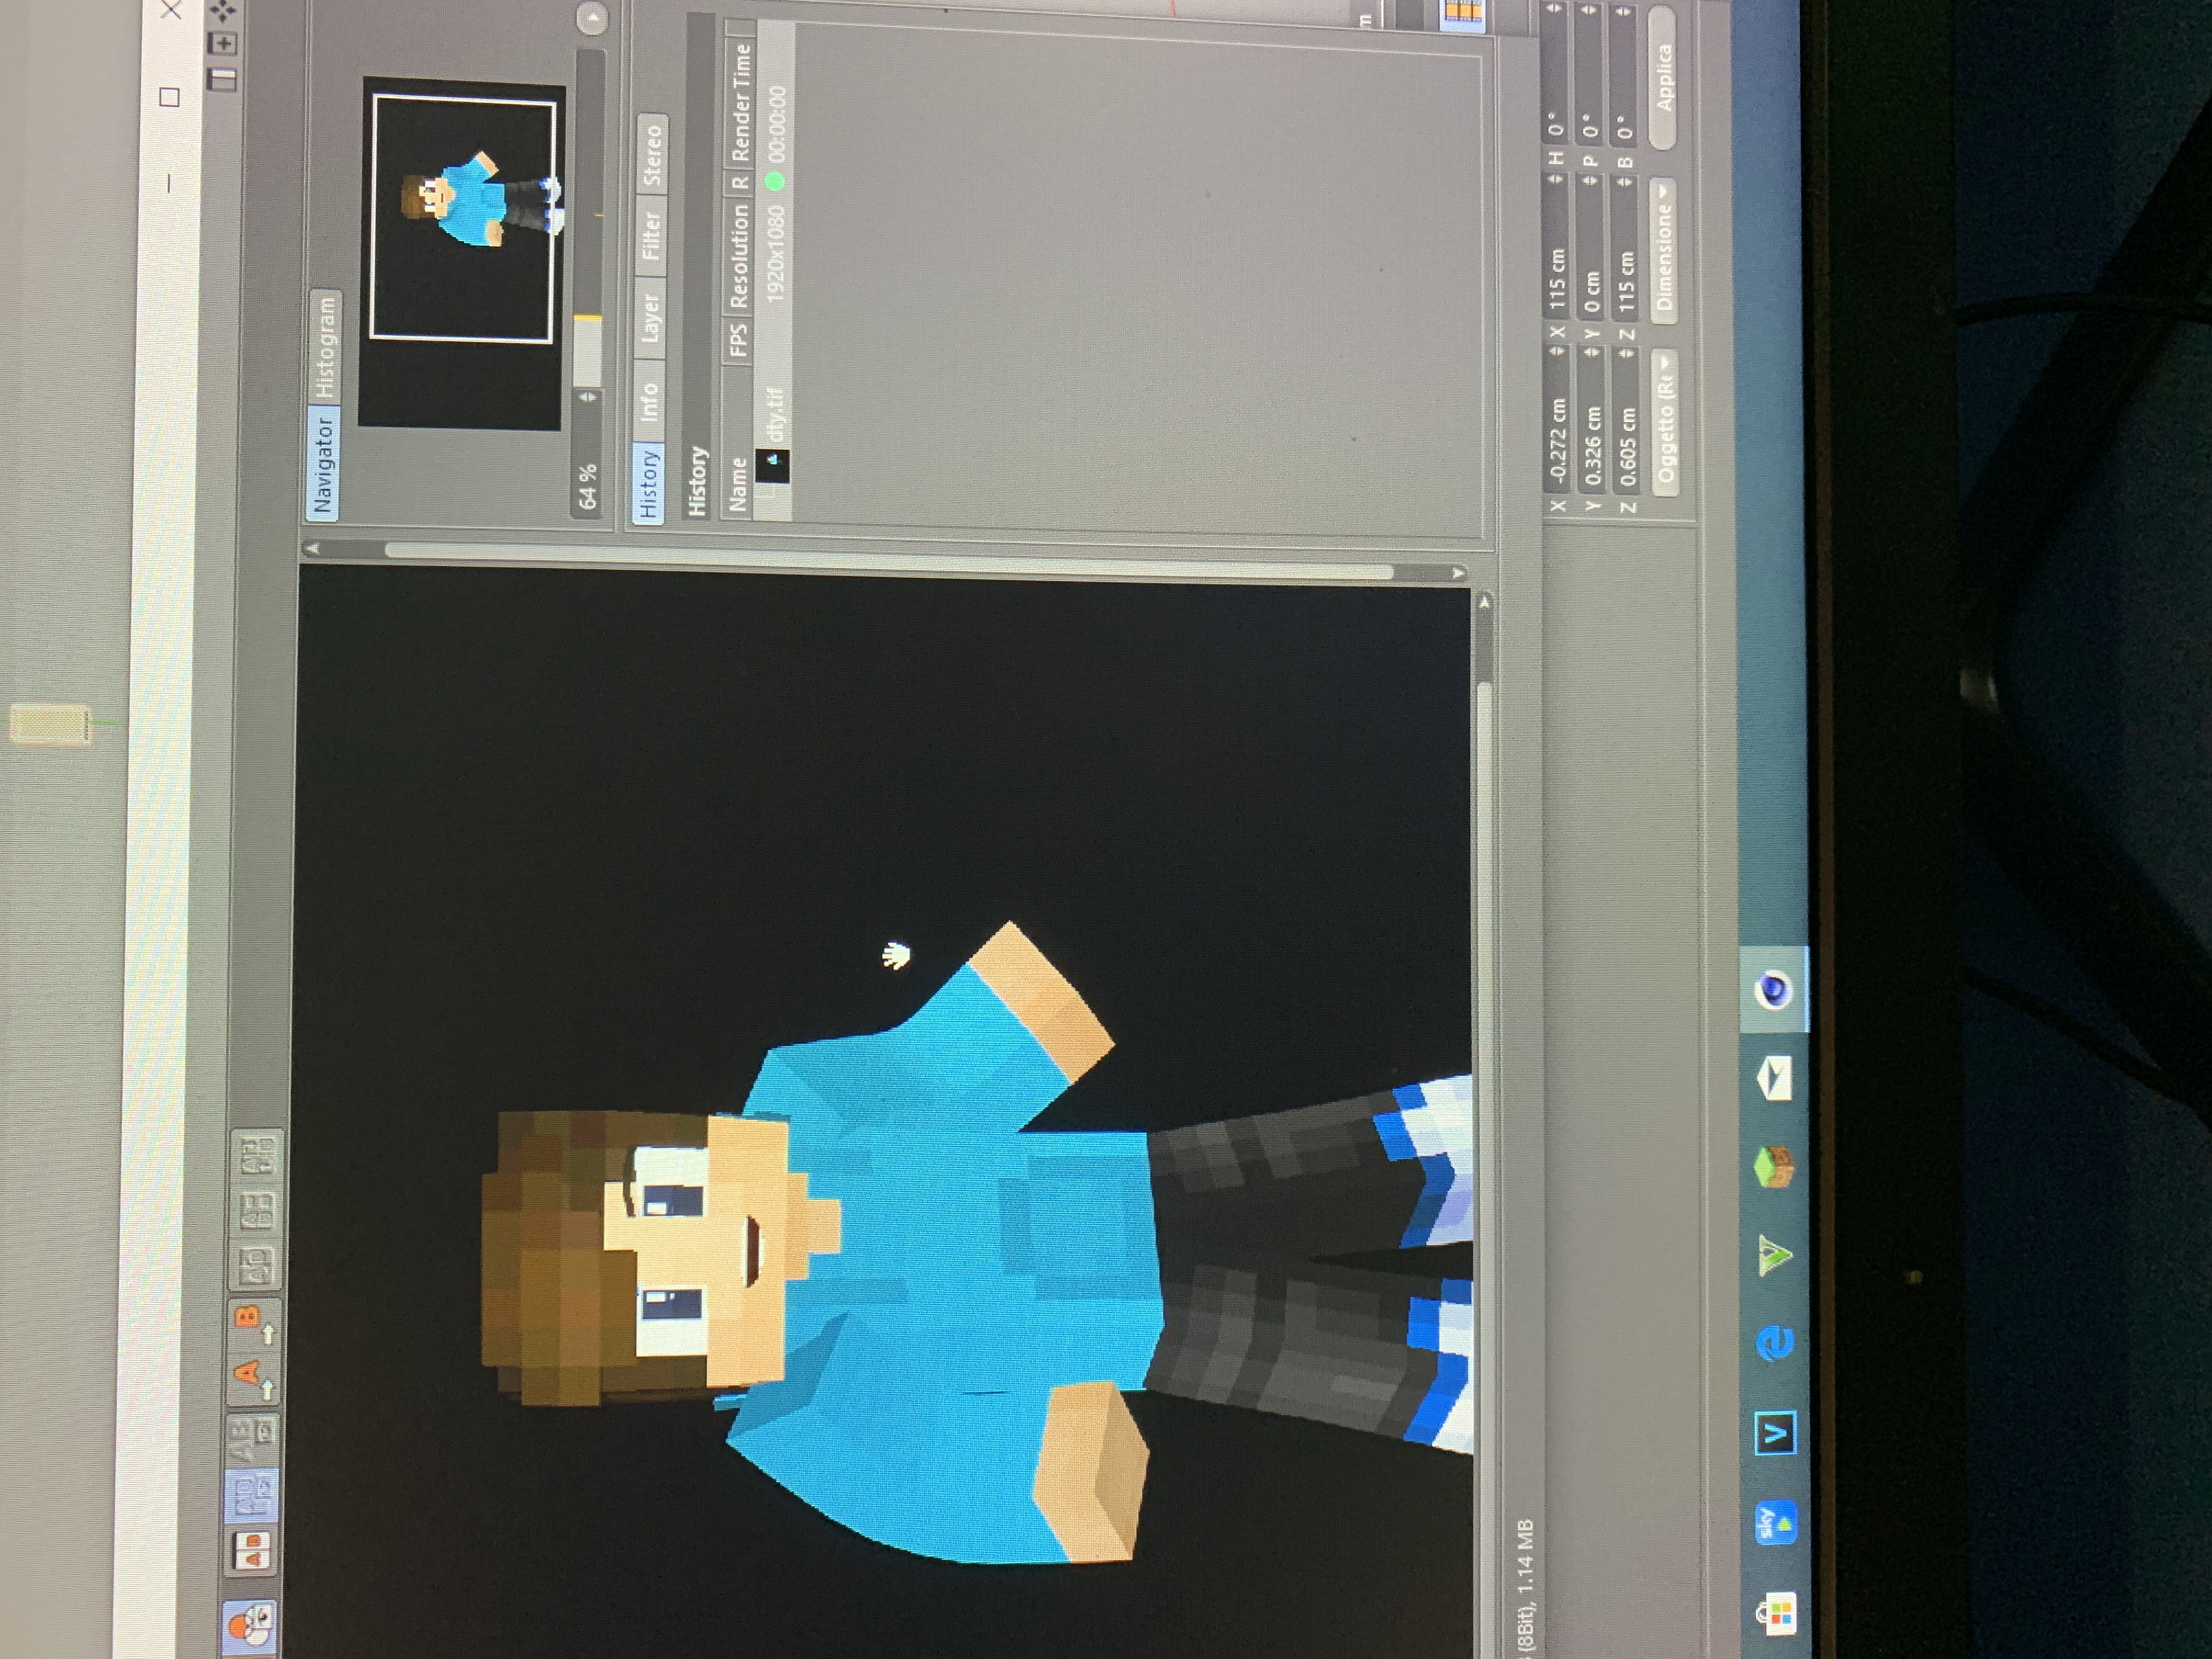This screenshot has width=2212, height=1659.
Task: Launch Microsoft Edge from the taskbar
Action: pyautogui.click(x=1775, y=1343)
